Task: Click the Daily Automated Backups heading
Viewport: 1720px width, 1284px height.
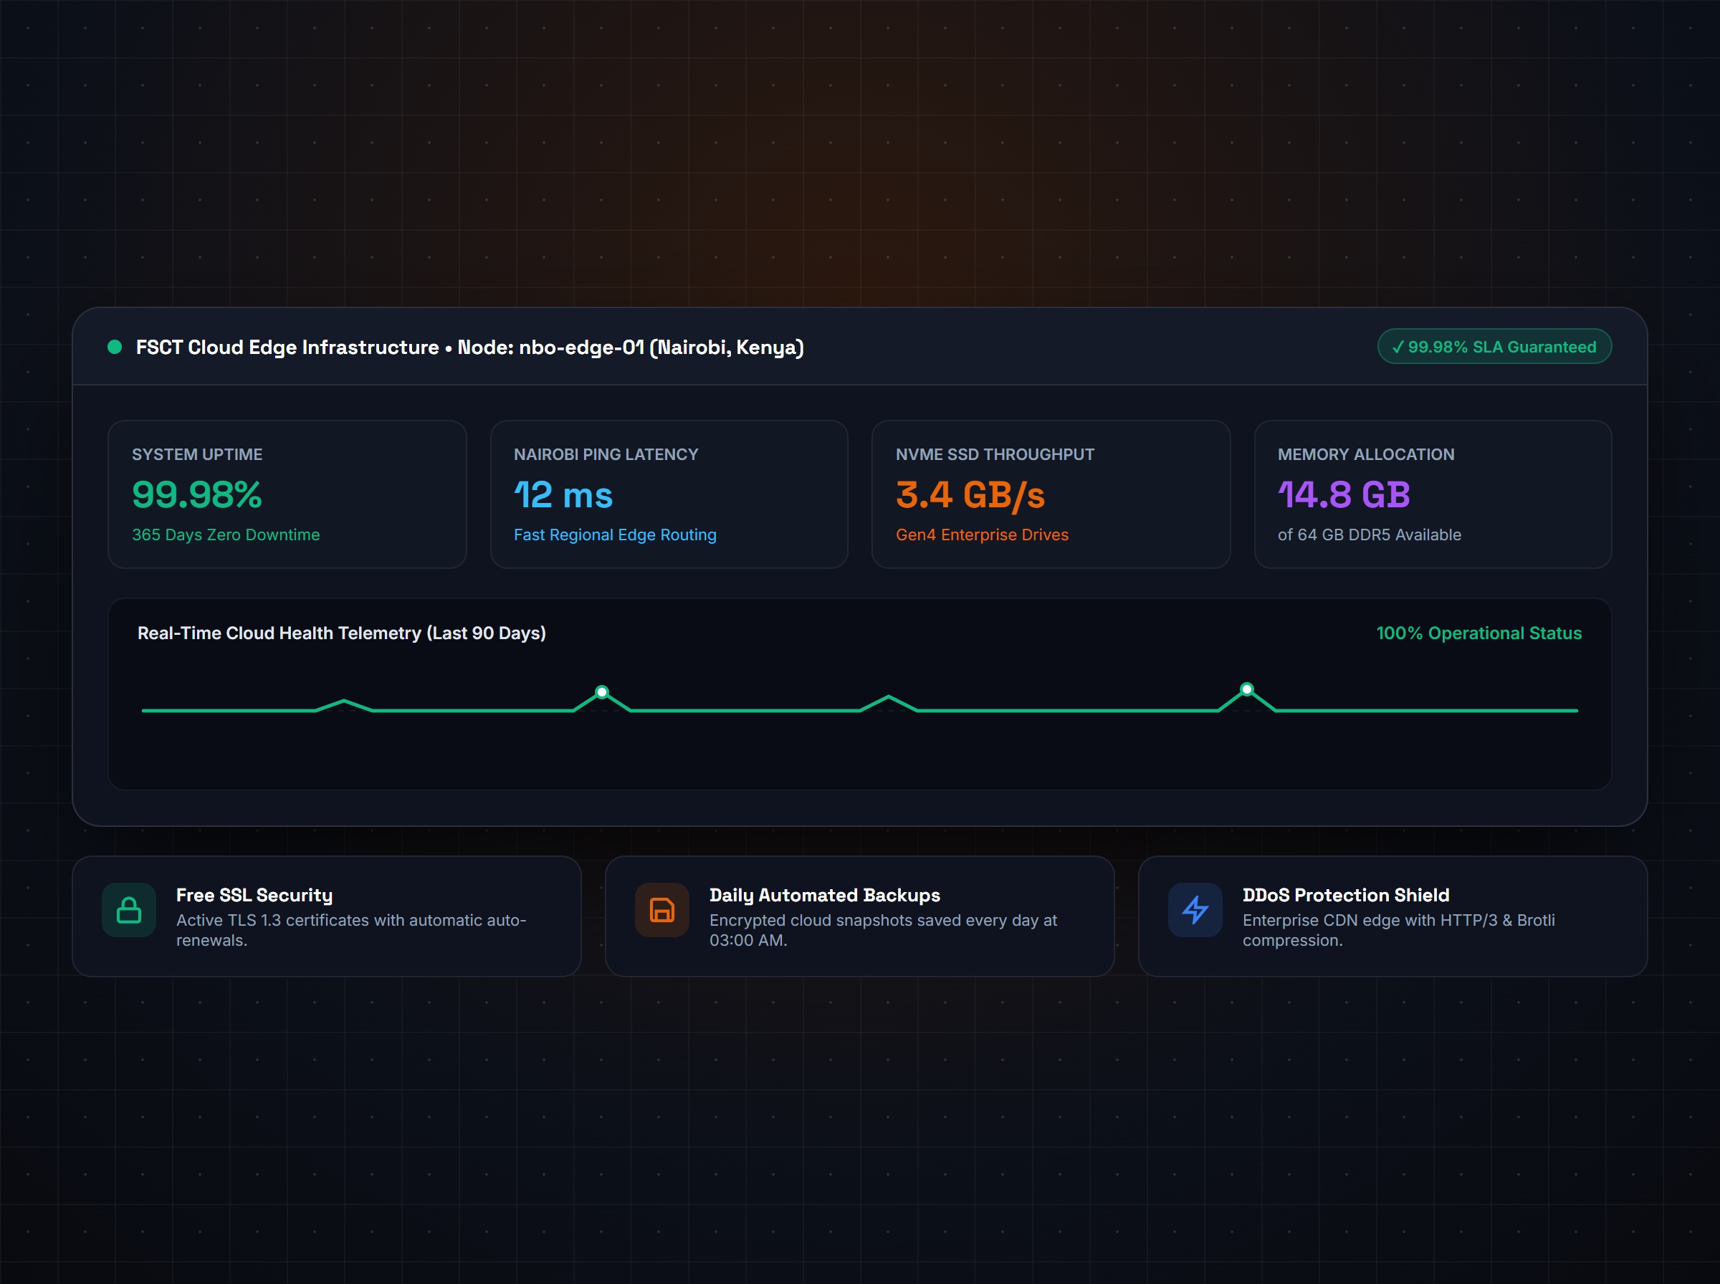Action: click(x=825, y=896)
